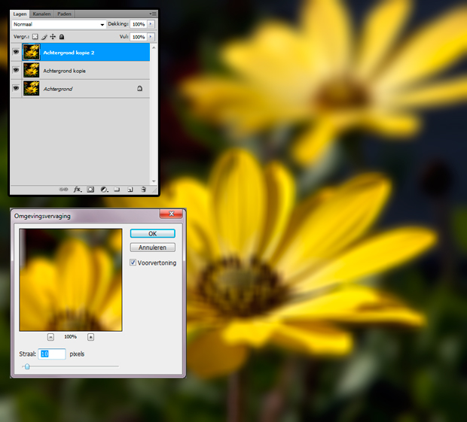Open layers panel options menu
467x422 pixels.
[x=153, y=14]
